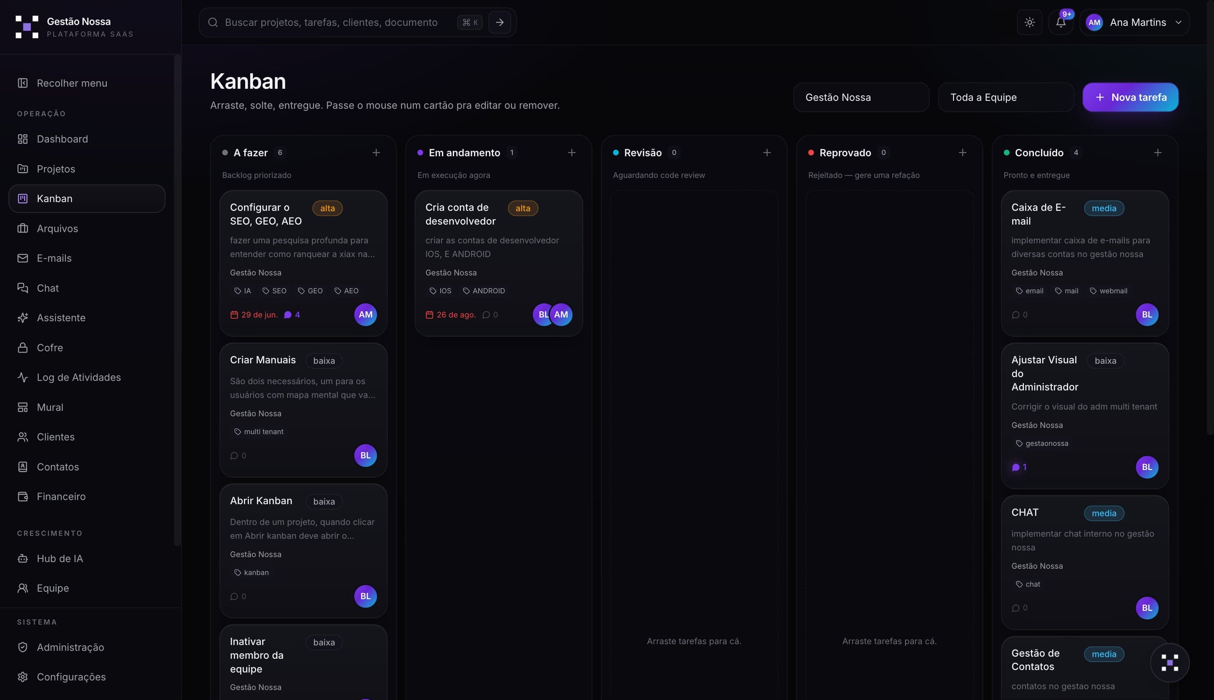Click the sidebar scrollbar
This screenshot has width=1214, height=700.
pos(177,300)
